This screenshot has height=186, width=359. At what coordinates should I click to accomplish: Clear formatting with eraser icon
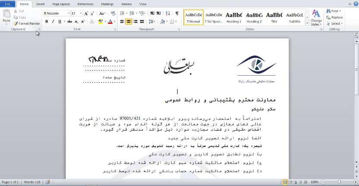[x=113, y=13]
